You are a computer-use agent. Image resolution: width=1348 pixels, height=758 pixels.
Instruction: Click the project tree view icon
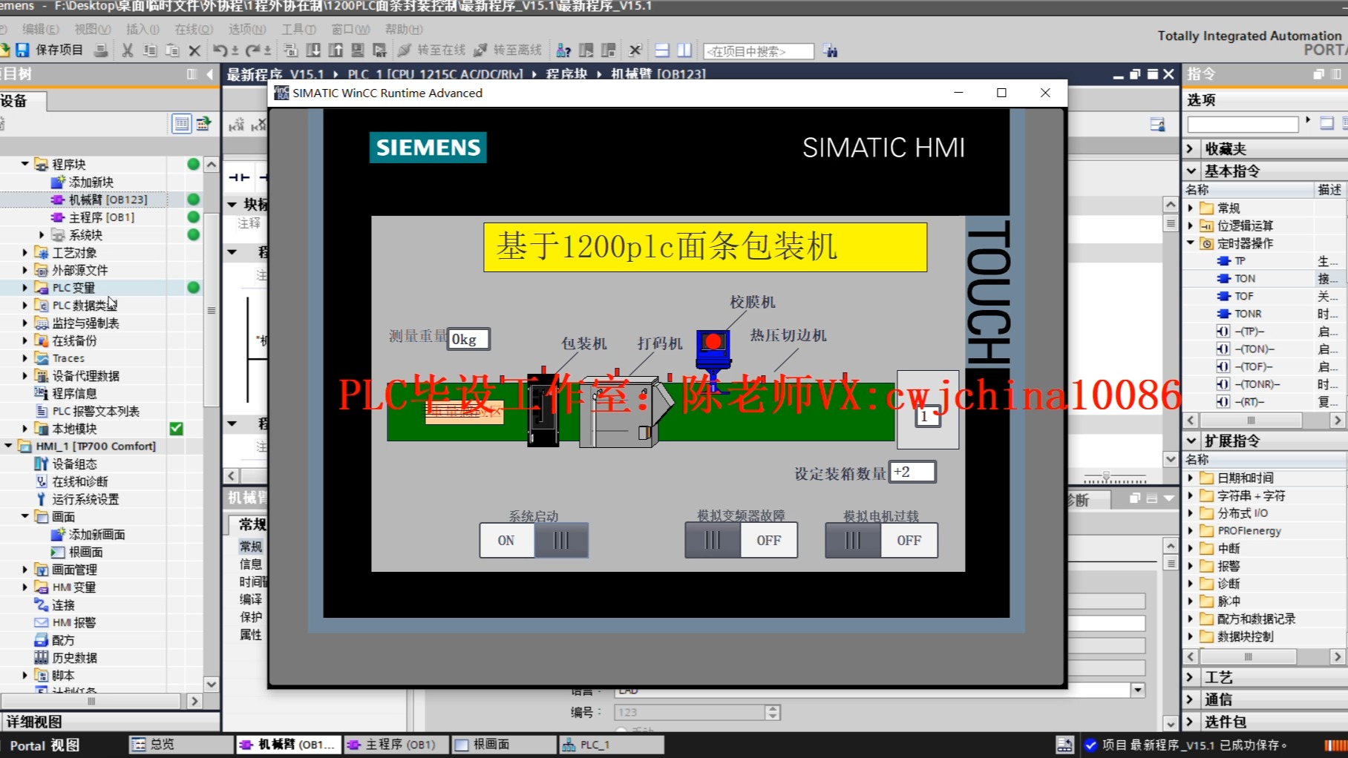[181, 124]
